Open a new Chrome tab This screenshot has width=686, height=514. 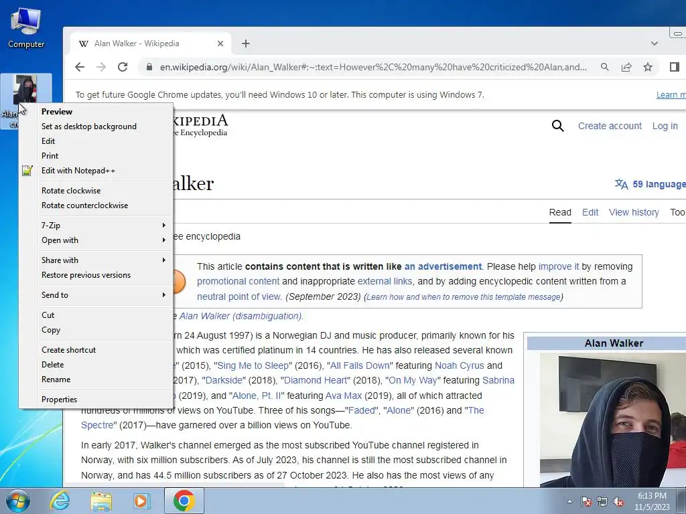pos(246,44)
